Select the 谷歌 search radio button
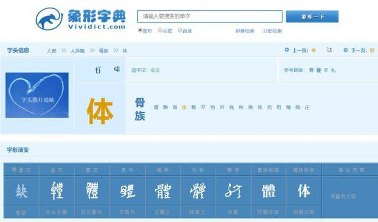The image size is (378, 222). (x=160, y=30)
